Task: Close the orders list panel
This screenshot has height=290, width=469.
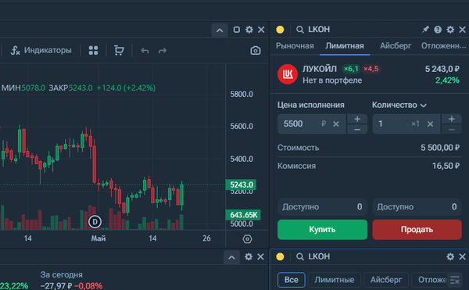Action: (462, 256)
